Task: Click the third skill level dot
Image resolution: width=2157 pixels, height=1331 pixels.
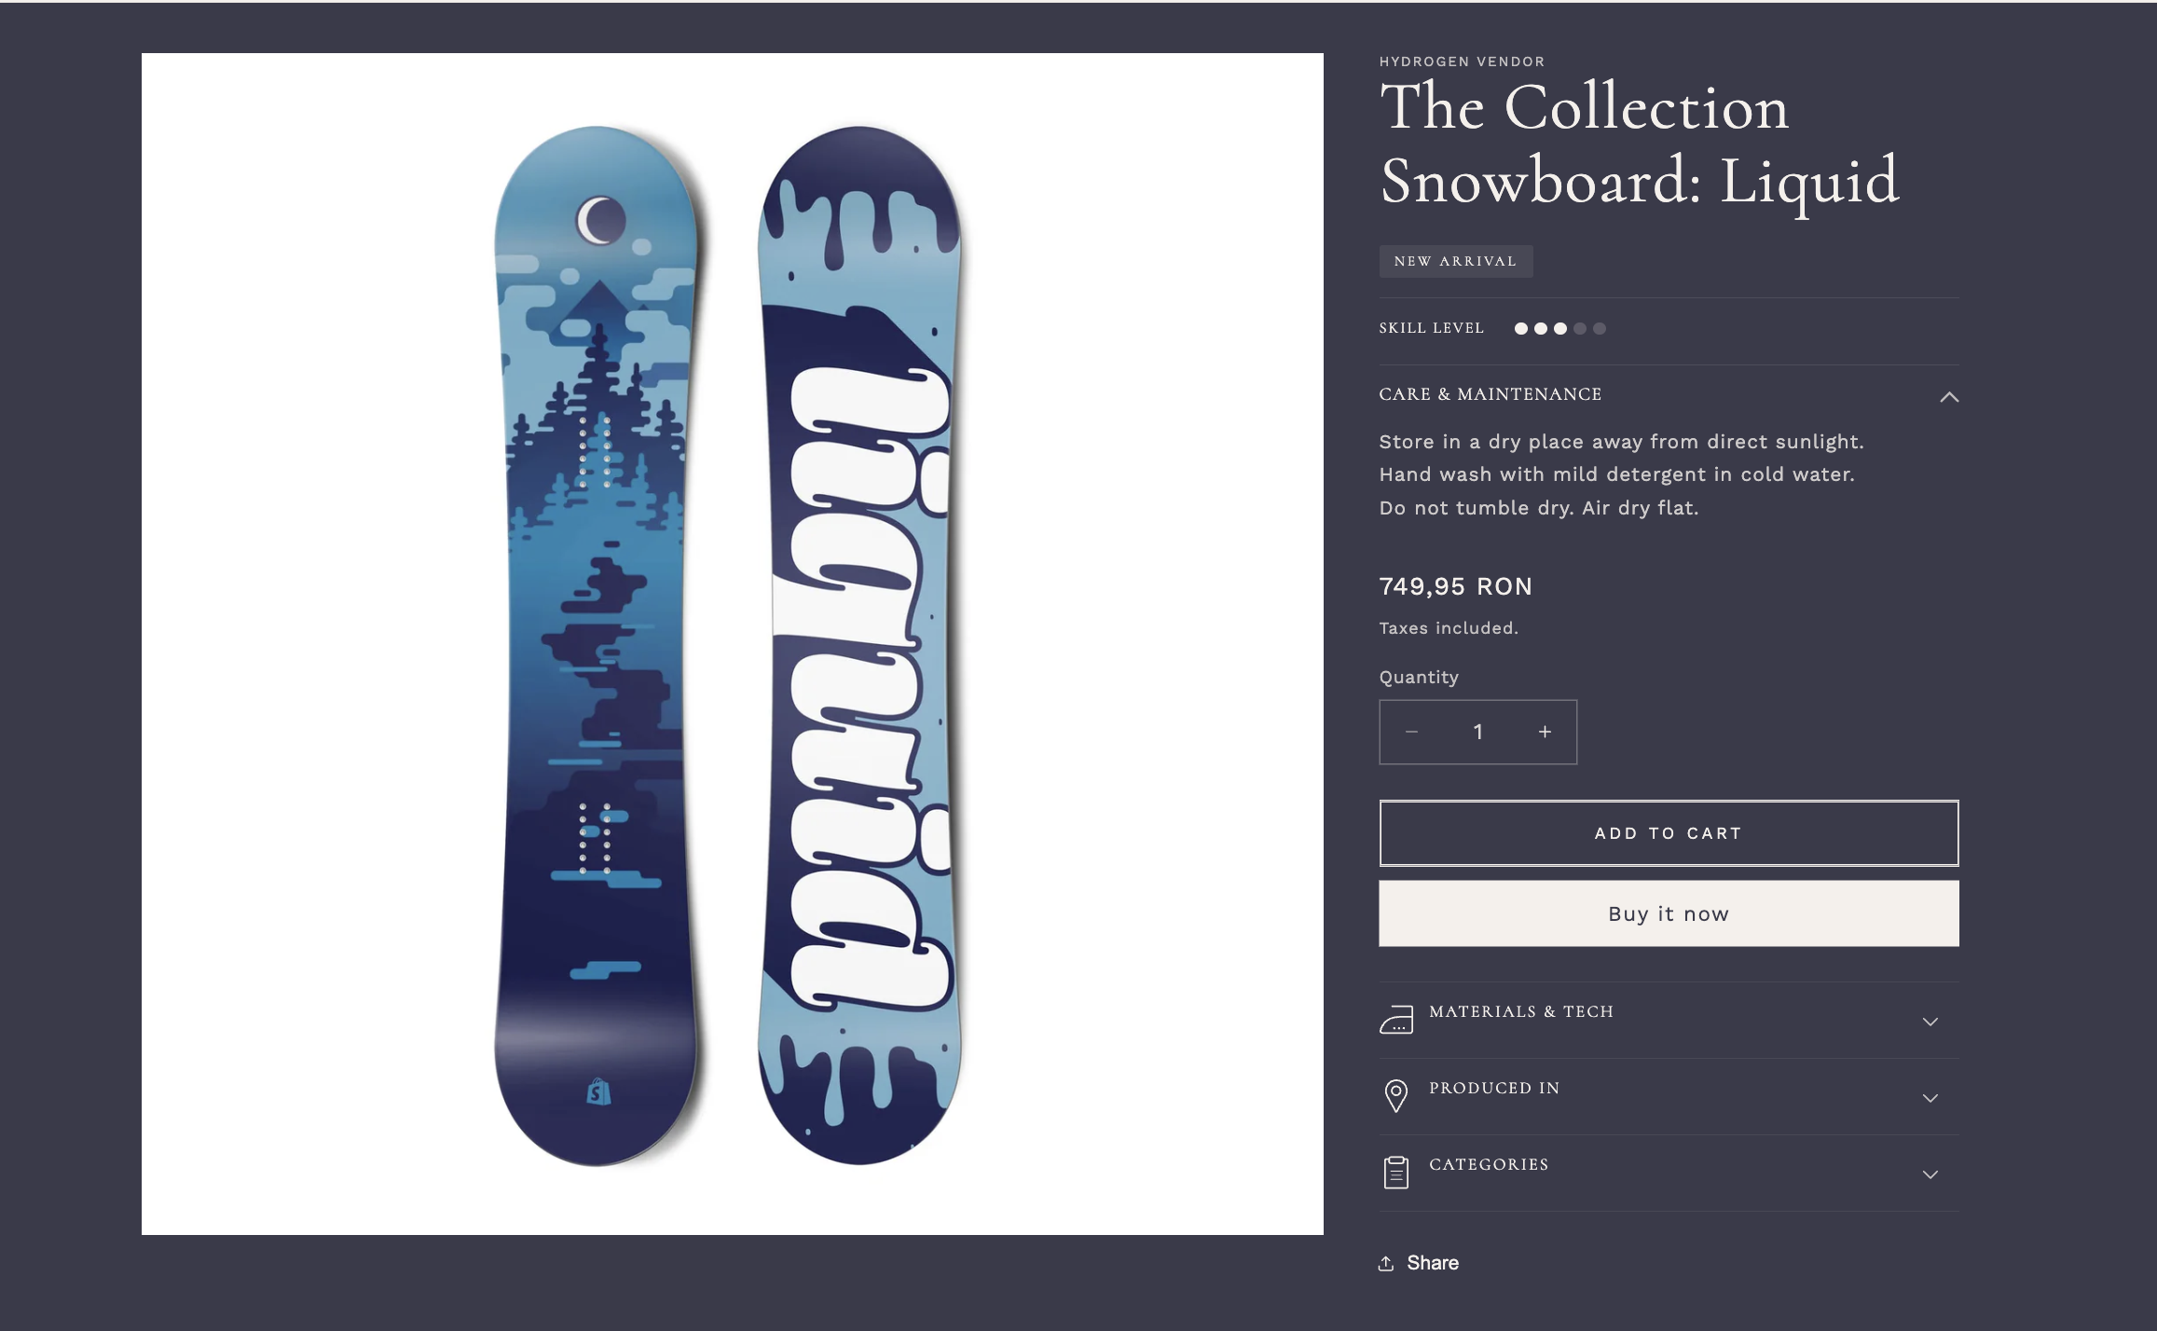Action: tap(1559, 328)
